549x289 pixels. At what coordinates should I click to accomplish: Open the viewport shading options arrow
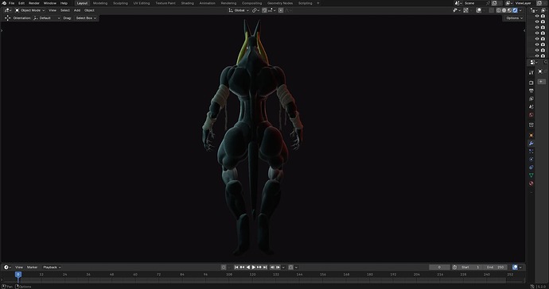520,10
